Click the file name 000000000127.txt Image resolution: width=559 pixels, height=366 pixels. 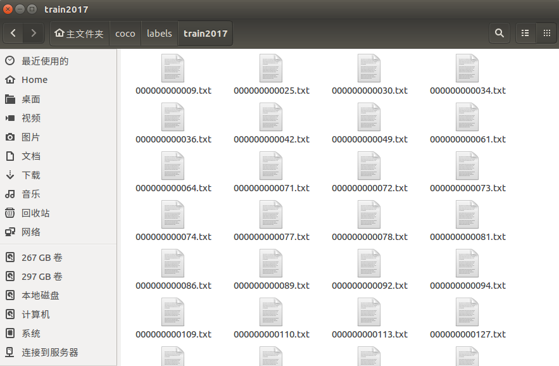pos(468,334)
